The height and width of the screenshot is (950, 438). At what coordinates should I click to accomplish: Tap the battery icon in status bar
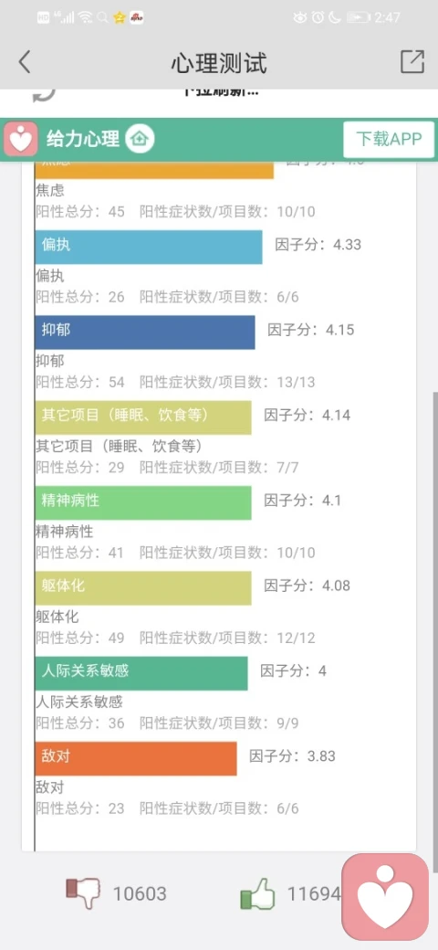click(x=358, y=17)
